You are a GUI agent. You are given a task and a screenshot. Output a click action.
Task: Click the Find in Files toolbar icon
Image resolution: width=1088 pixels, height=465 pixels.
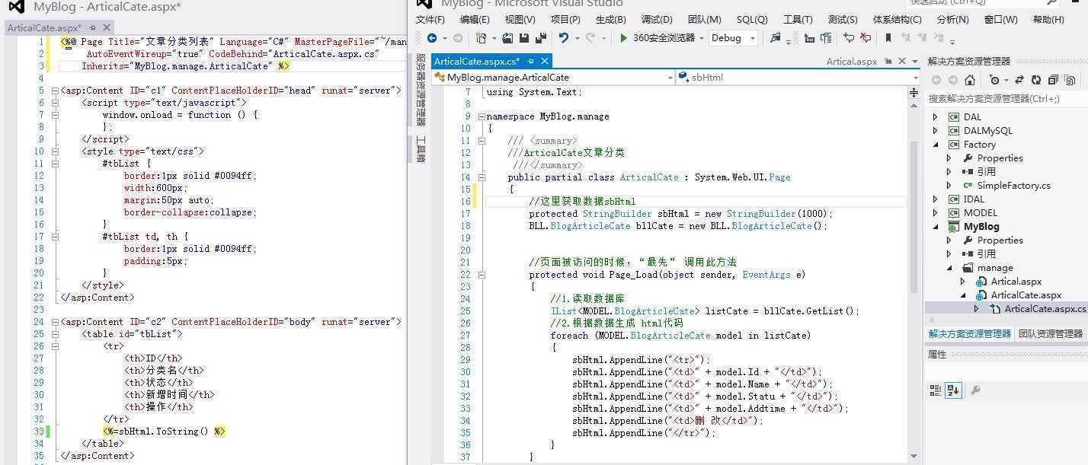coord(776,38)
